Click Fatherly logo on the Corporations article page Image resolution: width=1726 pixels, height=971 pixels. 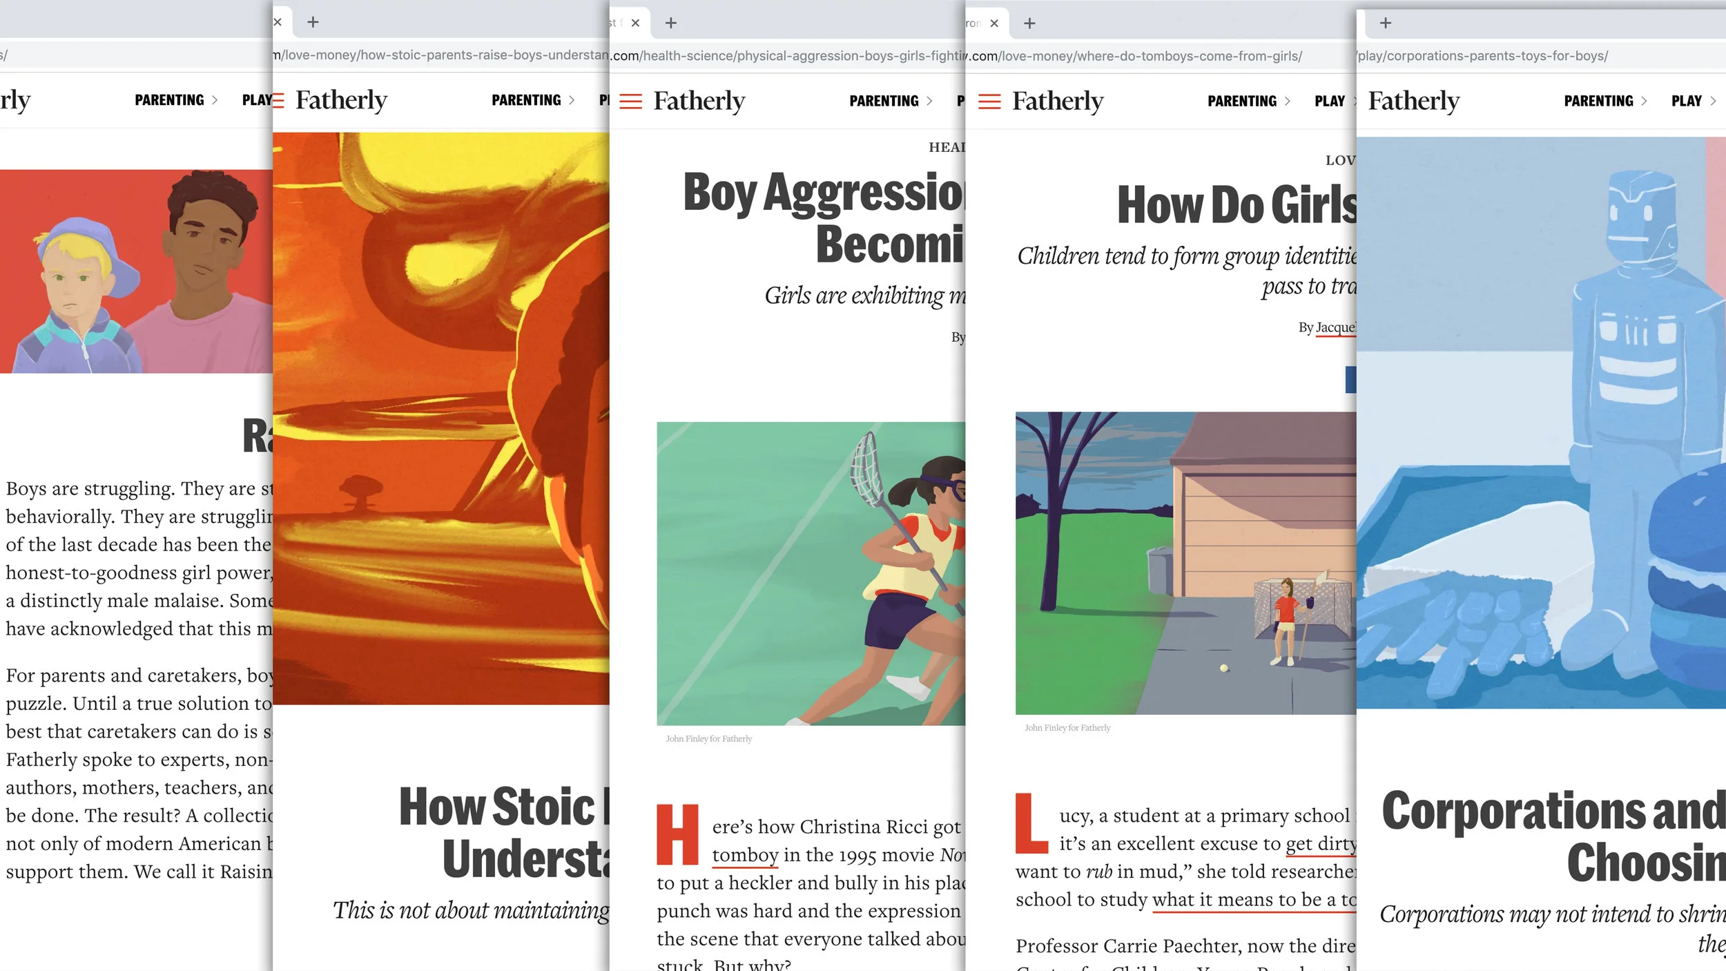[1413, 102]
